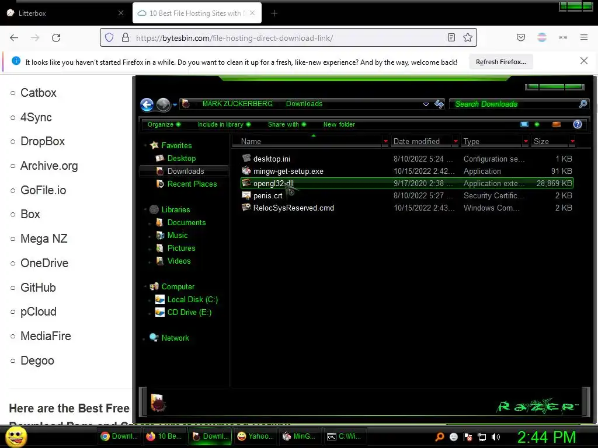Open Recent Places in Favorites
This screenshot has height=448, width=598.
tap(192, 184)
